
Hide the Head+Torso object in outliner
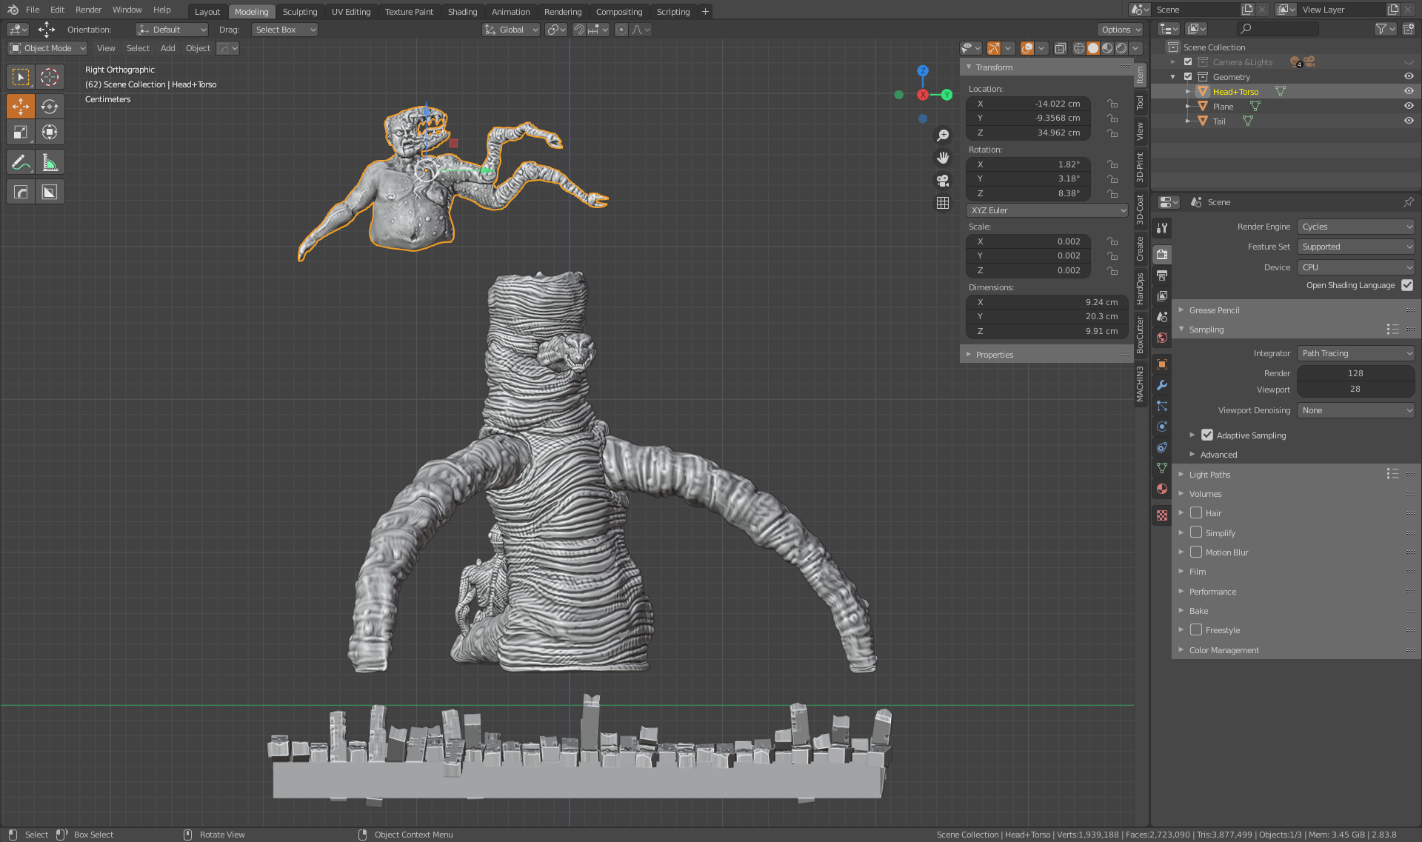[x=1408, y=91]
